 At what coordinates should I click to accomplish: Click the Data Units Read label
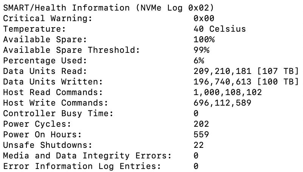45,71
